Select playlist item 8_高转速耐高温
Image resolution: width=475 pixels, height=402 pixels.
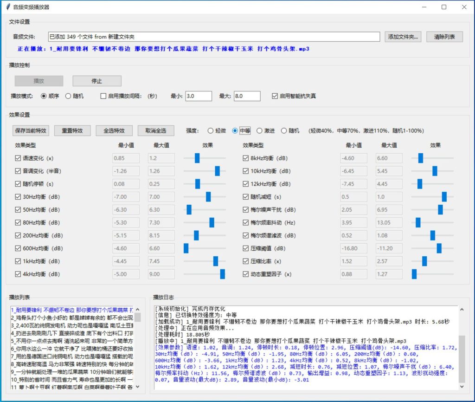(x=72, y=364)
